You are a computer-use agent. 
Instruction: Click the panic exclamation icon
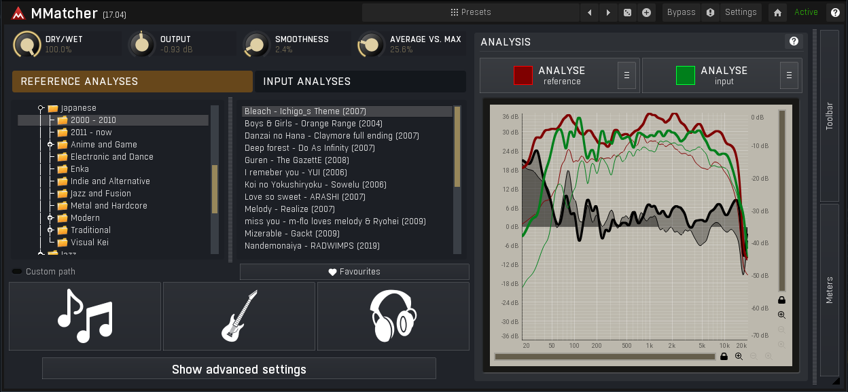click(710, 12)
